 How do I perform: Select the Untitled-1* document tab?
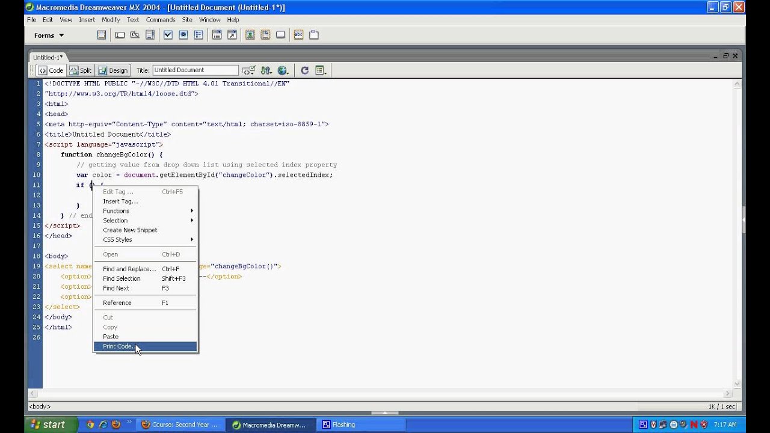coord(48,57)
